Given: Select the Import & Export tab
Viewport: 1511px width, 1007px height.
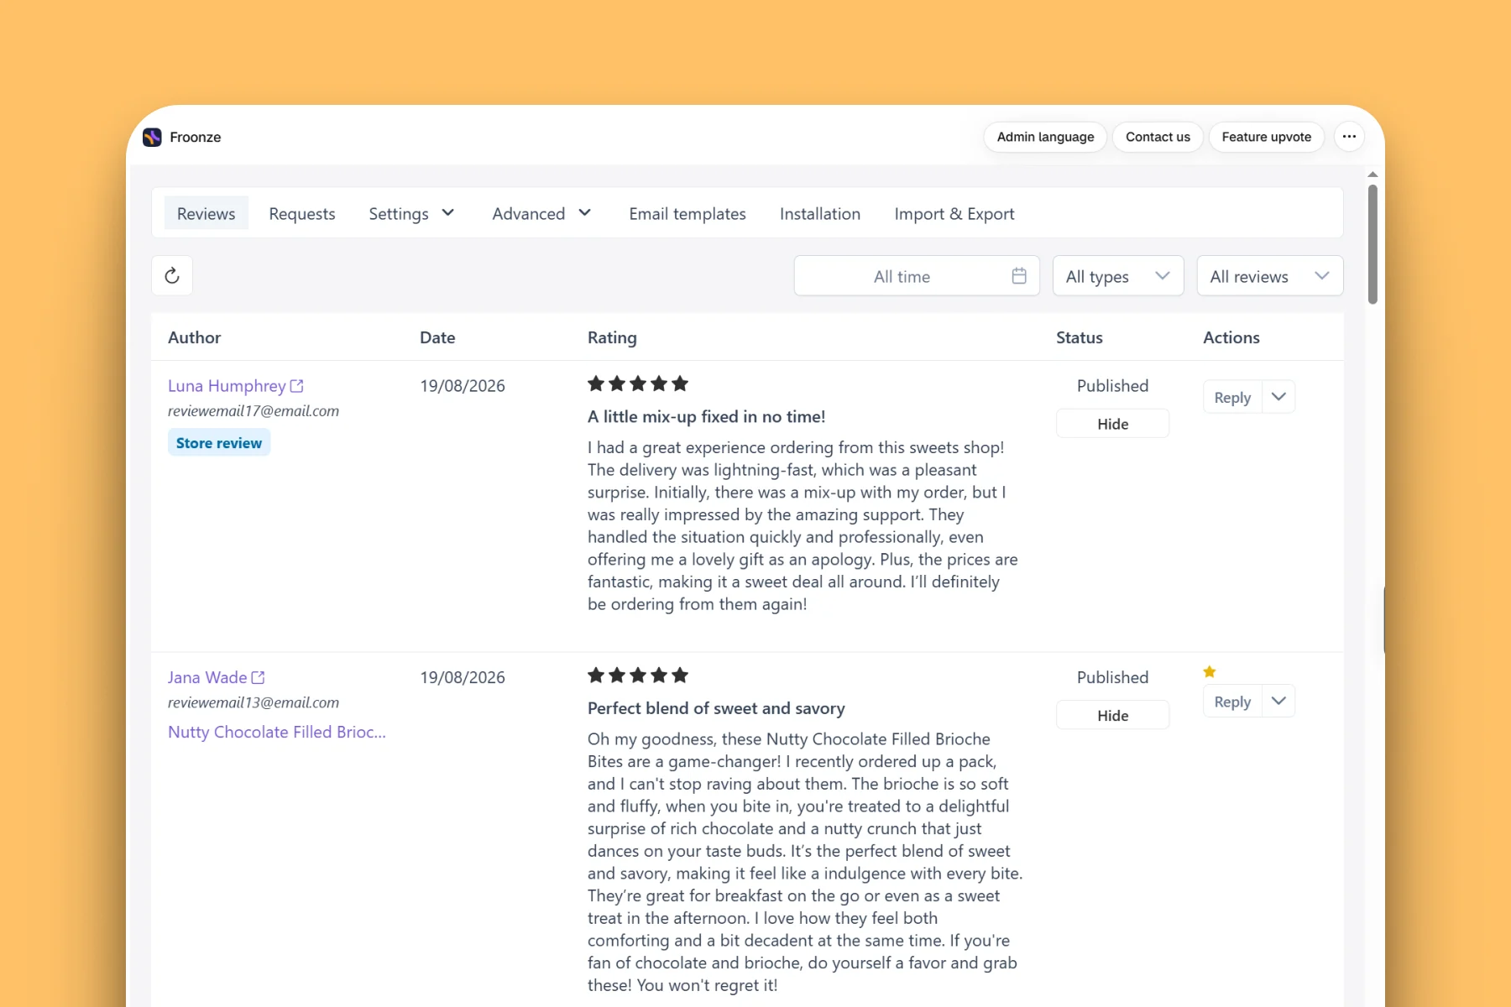Looking at the screenshot, I should click(x=954, y=214).
